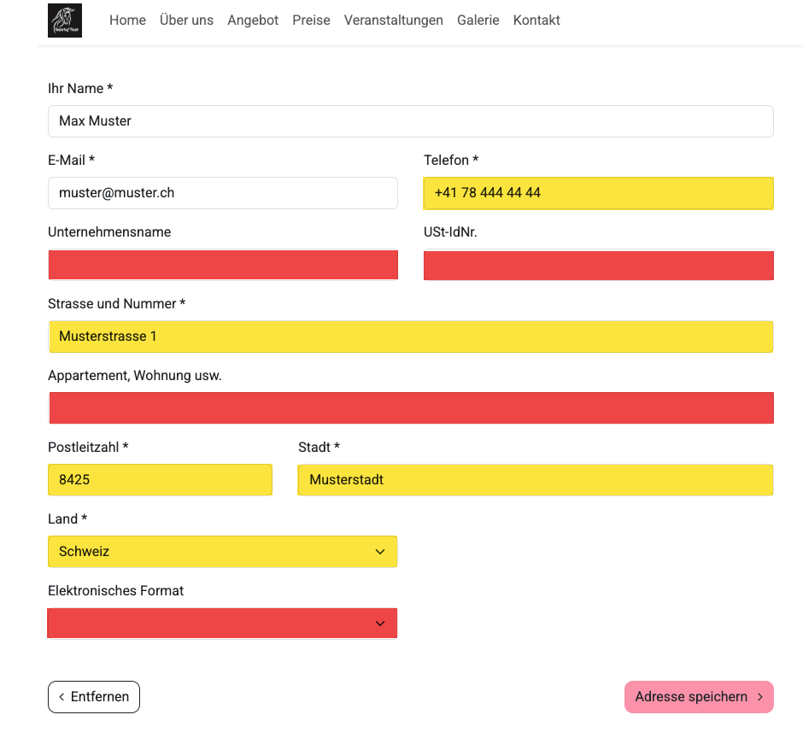
Task: Open the Home menu item
Action: point(127,21)
